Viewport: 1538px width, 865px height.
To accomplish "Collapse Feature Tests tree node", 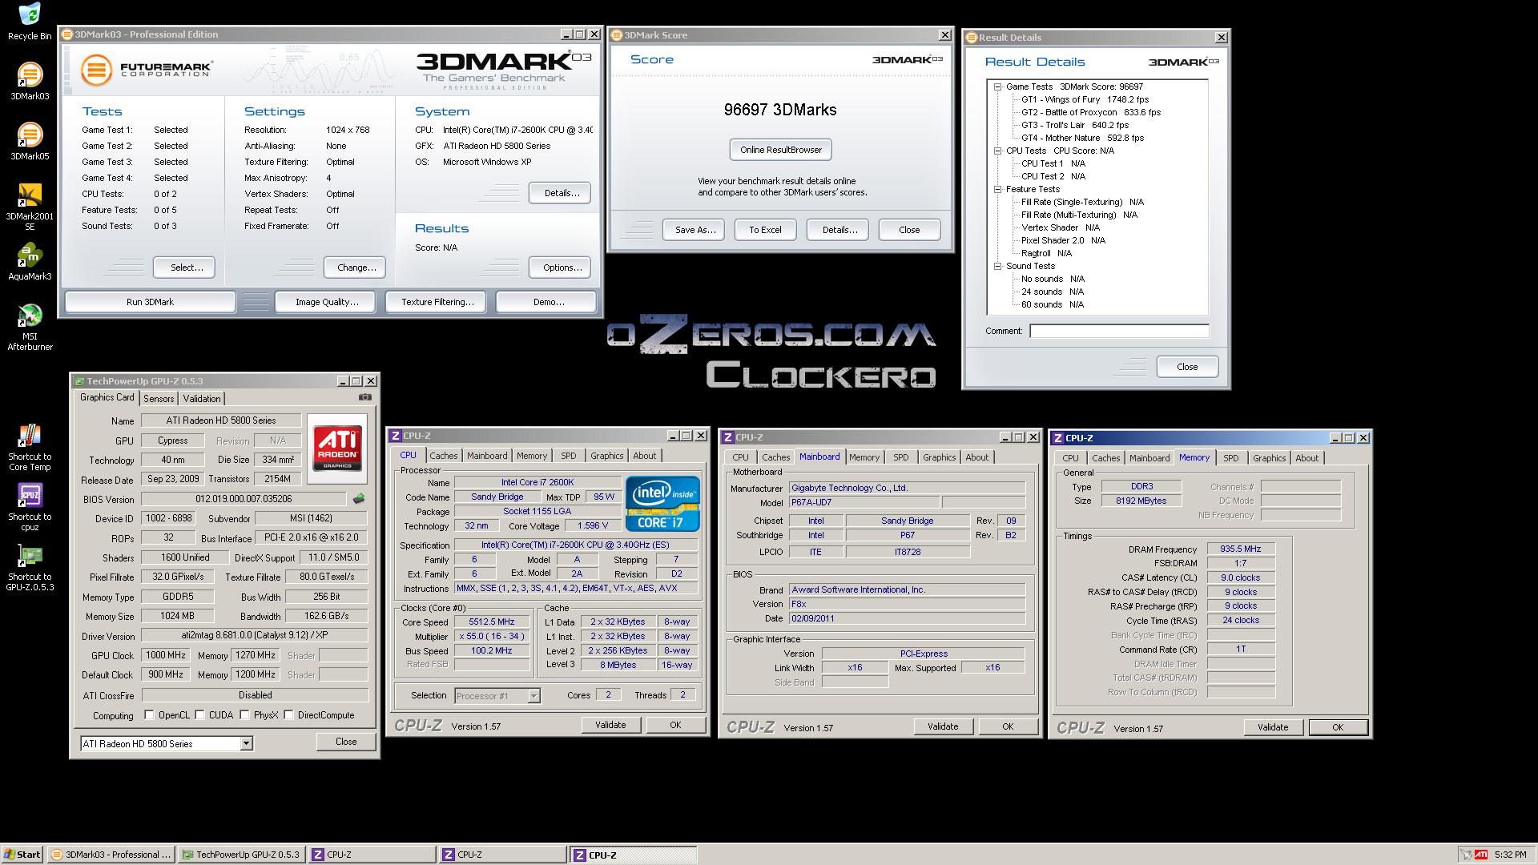I will point(998,189).
